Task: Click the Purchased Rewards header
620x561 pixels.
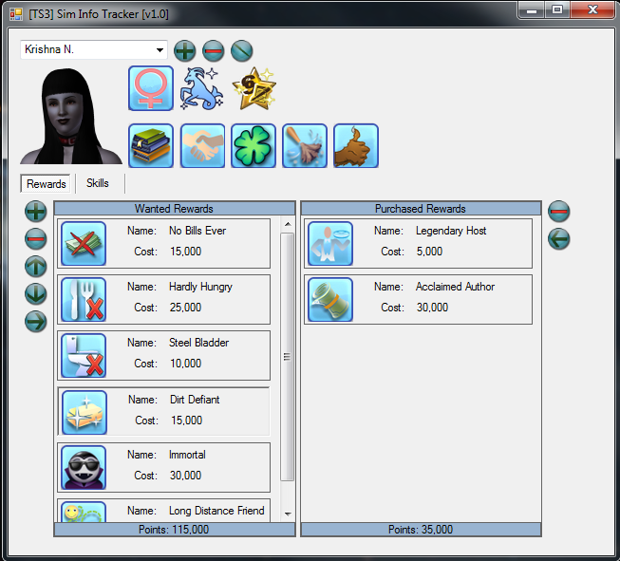Action: click(x=421, y=208)
